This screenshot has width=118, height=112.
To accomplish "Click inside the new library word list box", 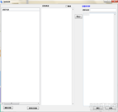I will [x=99, y=59].
